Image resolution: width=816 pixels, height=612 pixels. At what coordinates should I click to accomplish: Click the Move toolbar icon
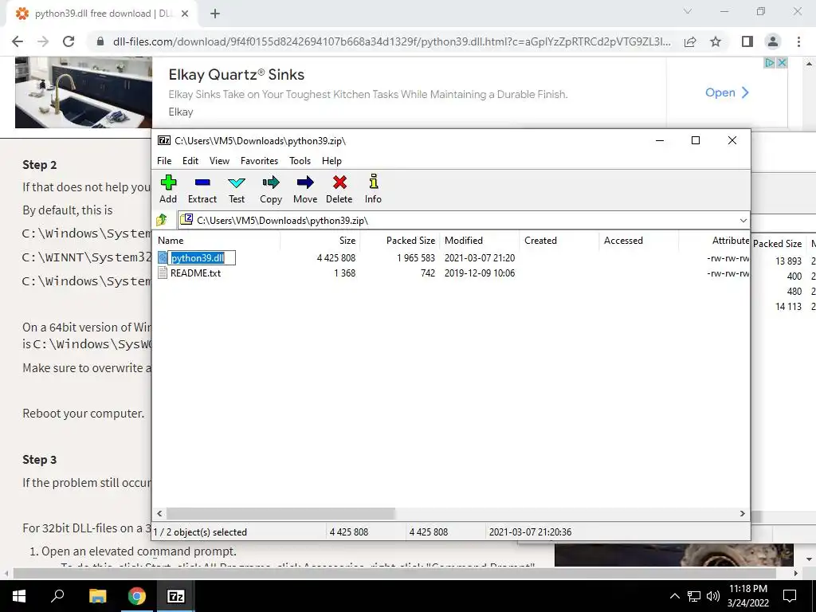[x=305, y=182]
